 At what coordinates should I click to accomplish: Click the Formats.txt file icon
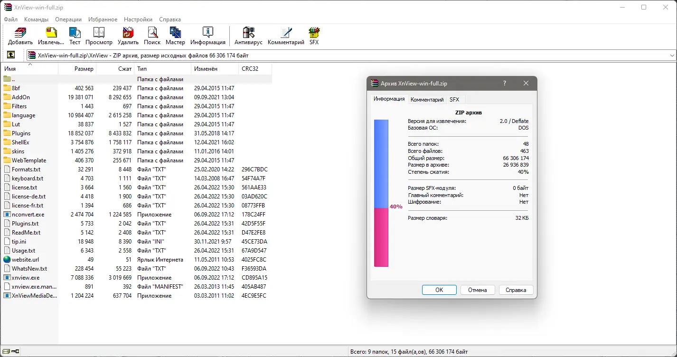pos(7,169)
